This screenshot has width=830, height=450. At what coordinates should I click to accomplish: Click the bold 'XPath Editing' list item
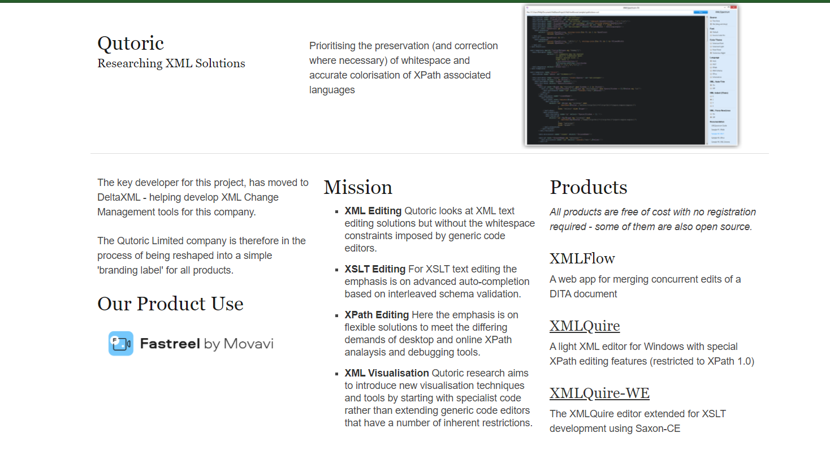tap(377, 315)
